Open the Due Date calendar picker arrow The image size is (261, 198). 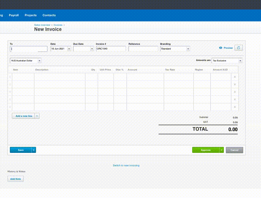click(92, 49)
